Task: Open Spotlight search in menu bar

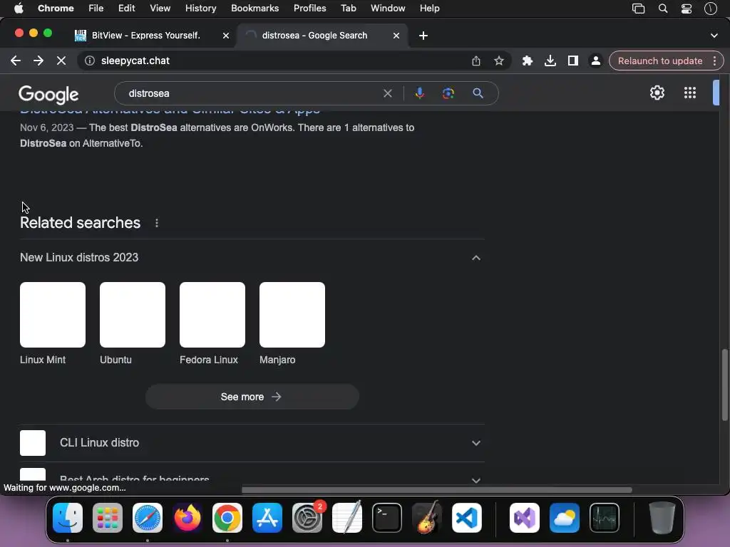Action: pyautogui.click(x=663, y=9)
